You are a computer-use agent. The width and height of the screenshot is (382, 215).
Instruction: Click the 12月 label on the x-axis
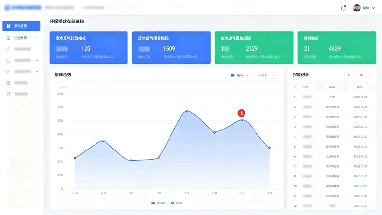click(242, 193)
